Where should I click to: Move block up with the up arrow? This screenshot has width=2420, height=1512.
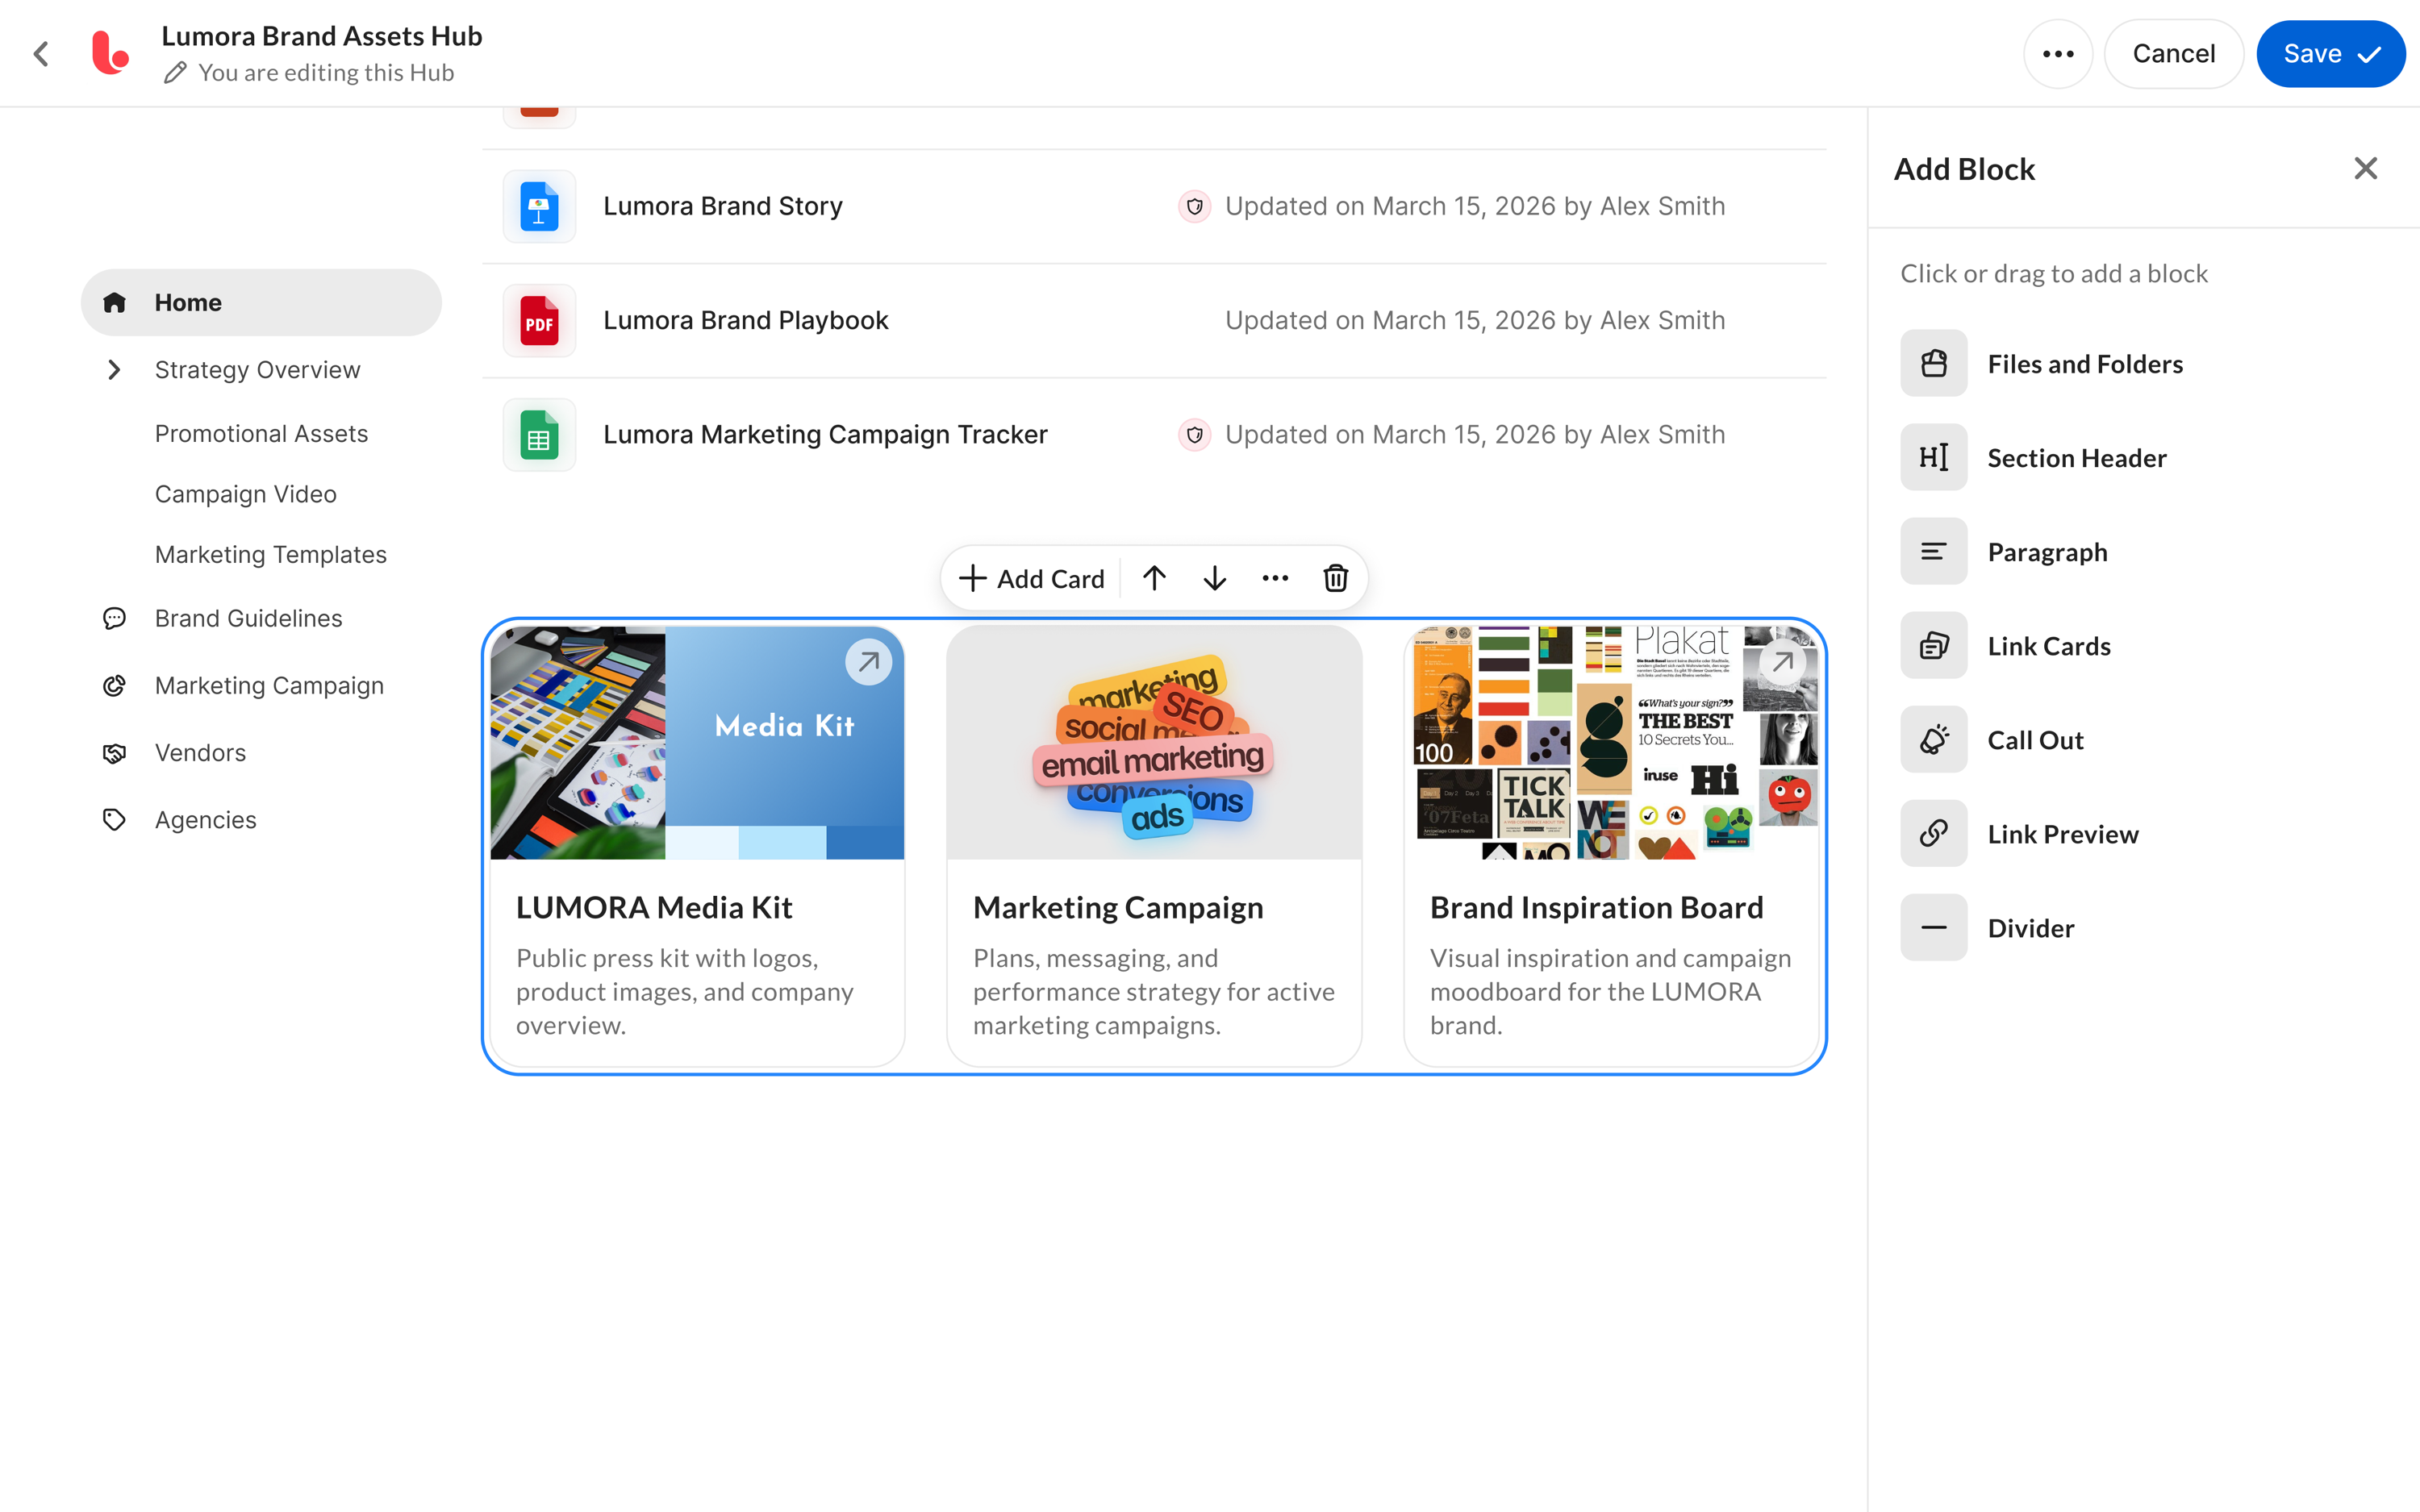1154,578
